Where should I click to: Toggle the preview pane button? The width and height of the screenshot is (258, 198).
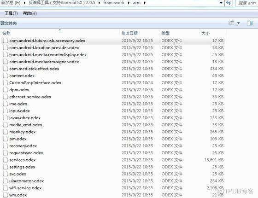pyautogui.click(x=250, y=23)
